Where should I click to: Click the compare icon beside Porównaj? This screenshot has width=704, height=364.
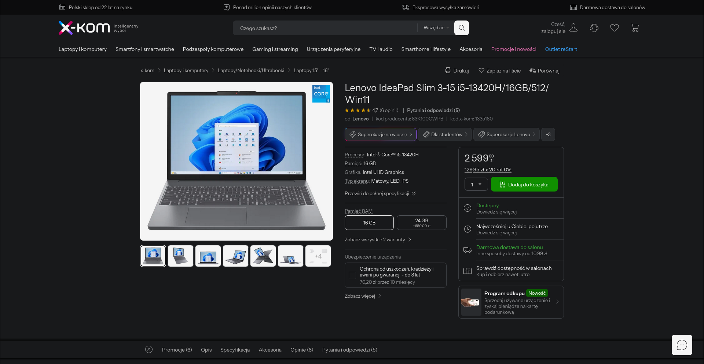click(533, 70)
